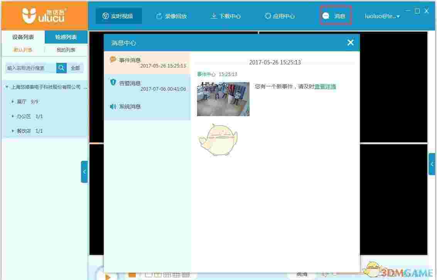The image size is (437, 280).
Task: Select the 系统消息 speaker icon
Action: coord(113,106)
